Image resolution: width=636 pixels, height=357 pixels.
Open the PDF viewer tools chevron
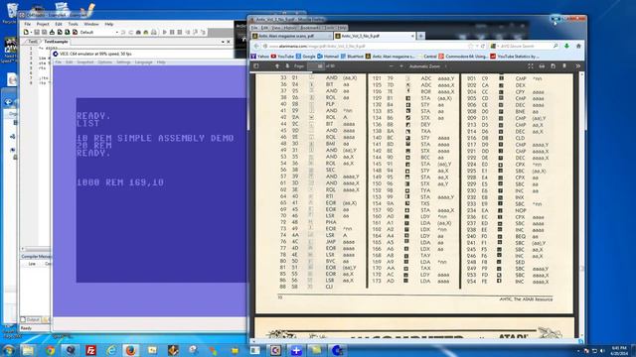pos(578,66)
